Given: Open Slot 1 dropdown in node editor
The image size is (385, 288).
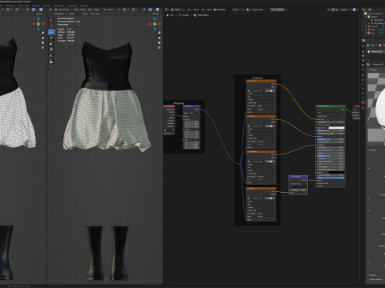Looking at the screenshot, I should click(x=238, y=10).
